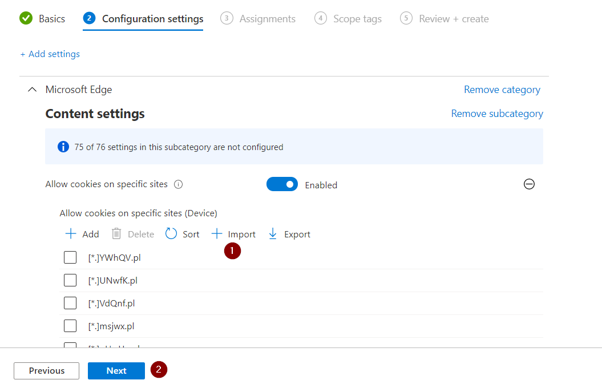
Task: Click the Sort circular arrow icon
Action: (x=171, y=234)
